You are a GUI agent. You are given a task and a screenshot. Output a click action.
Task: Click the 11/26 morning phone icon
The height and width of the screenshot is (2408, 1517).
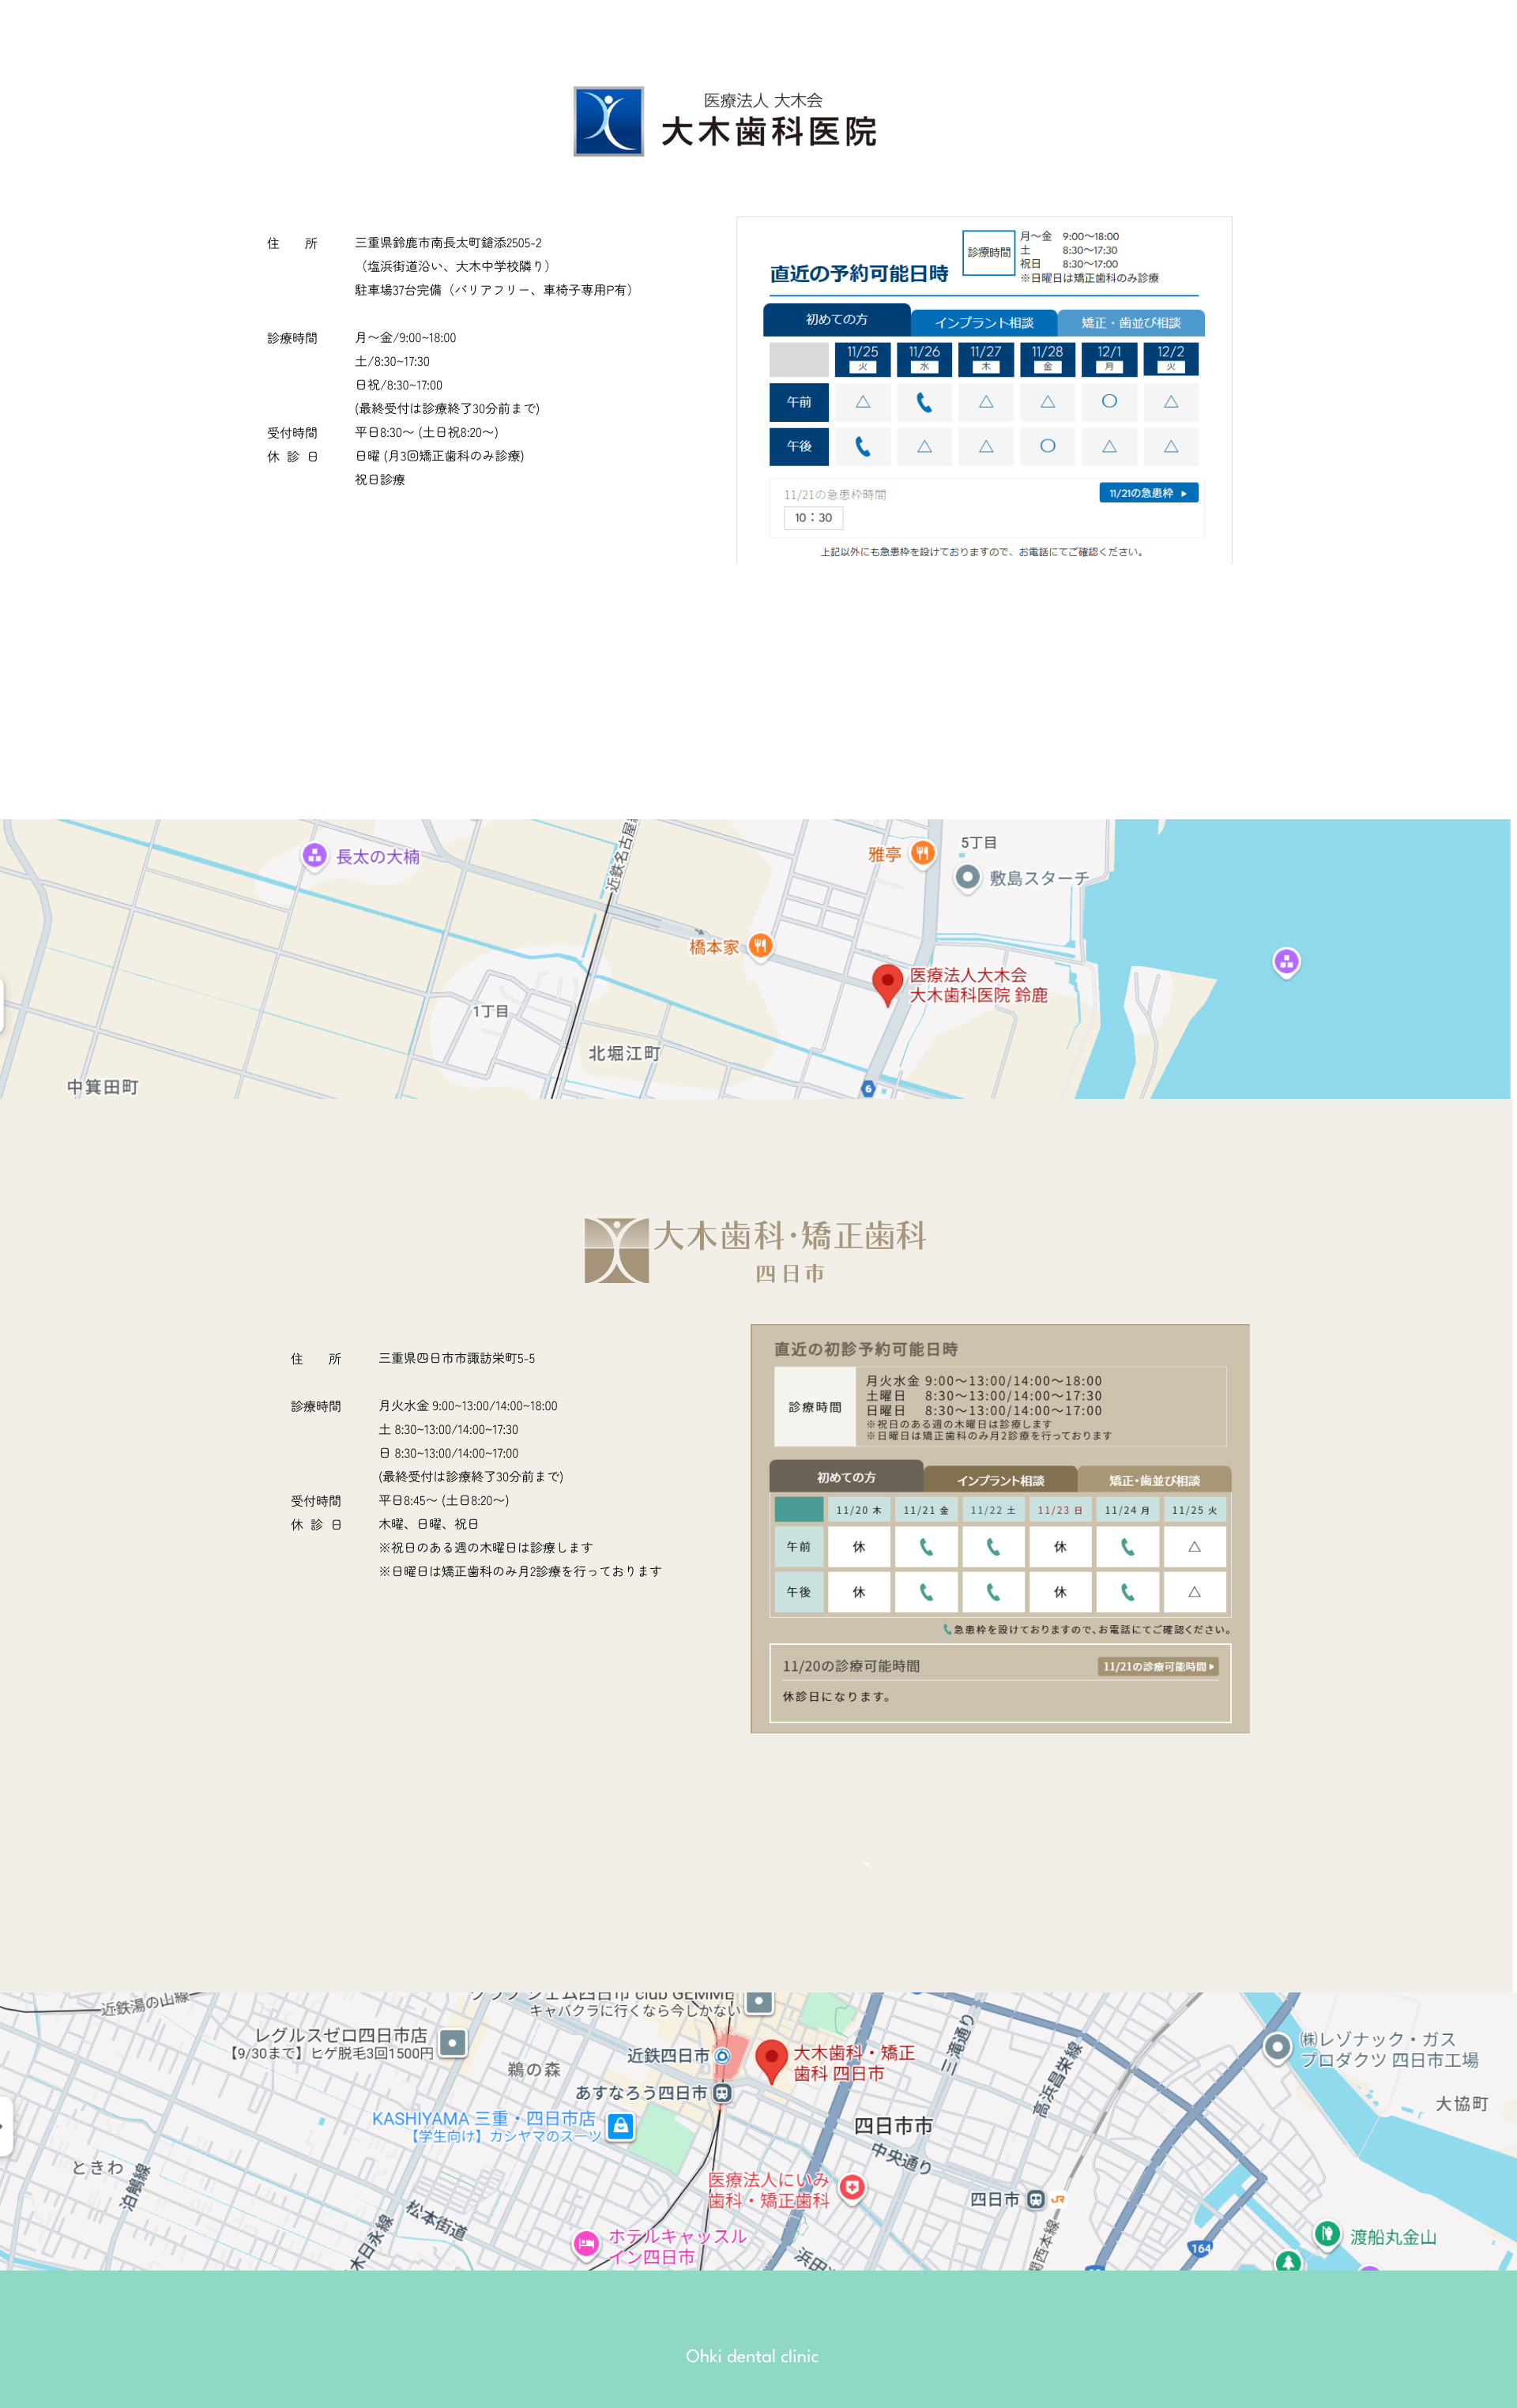pos(924,402)
